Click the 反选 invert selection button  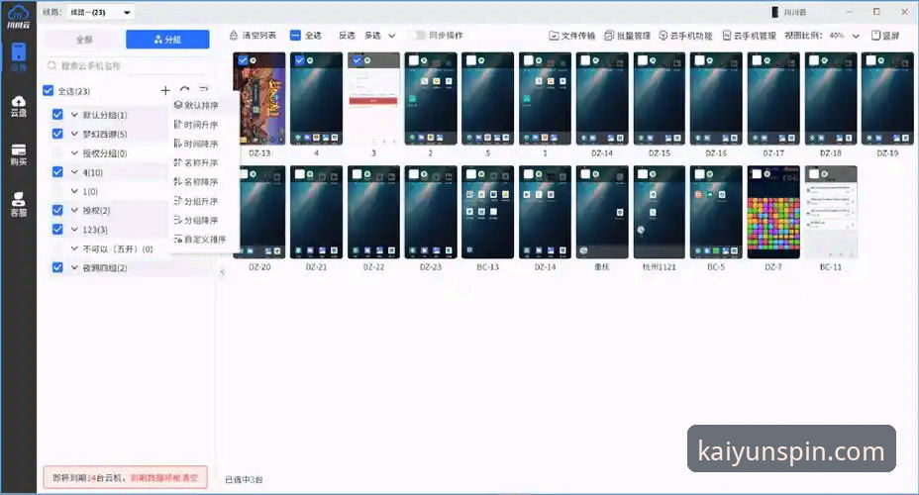[347, 36]
